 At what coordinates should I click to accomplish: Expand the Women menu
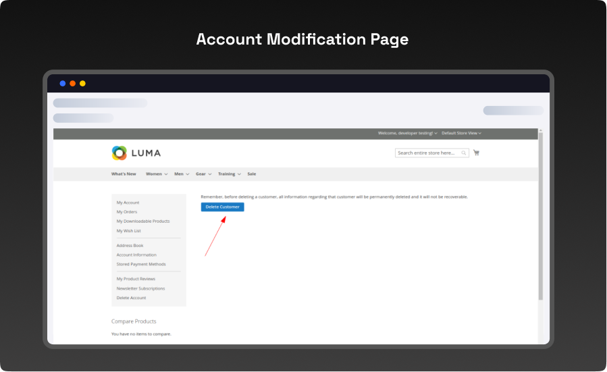pos(156,174)
